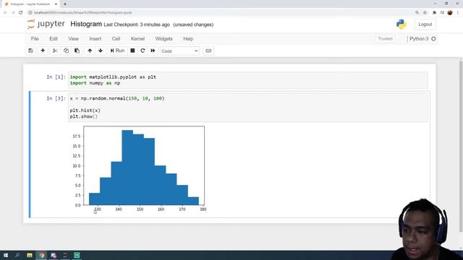The image size is (463, 260).
Task: Click the kernel idle status circle
Action: 433,38
